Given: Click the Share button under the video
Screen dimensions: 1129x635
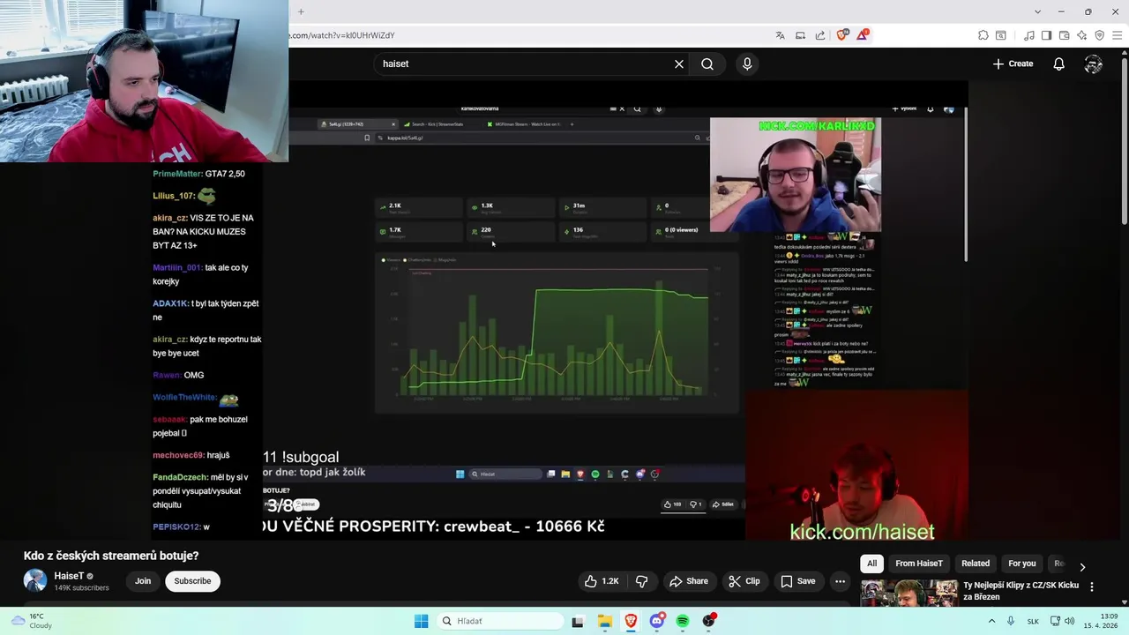Looking at the screenshot, I should 688,581.
